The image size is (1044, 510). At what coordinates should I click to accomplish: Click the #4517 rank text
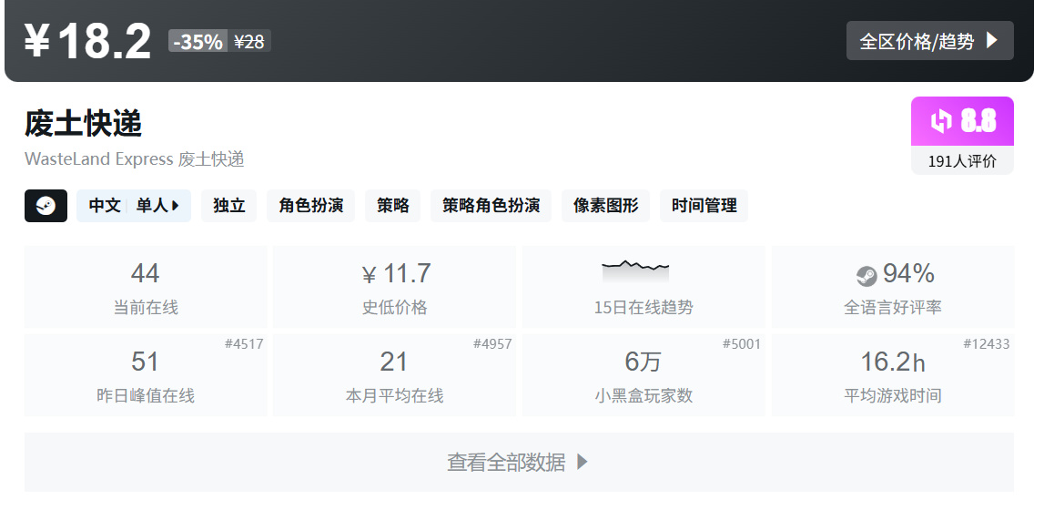click(x=244, y=344)
